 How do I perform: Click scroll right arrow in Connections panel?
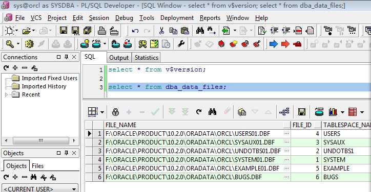74,140
